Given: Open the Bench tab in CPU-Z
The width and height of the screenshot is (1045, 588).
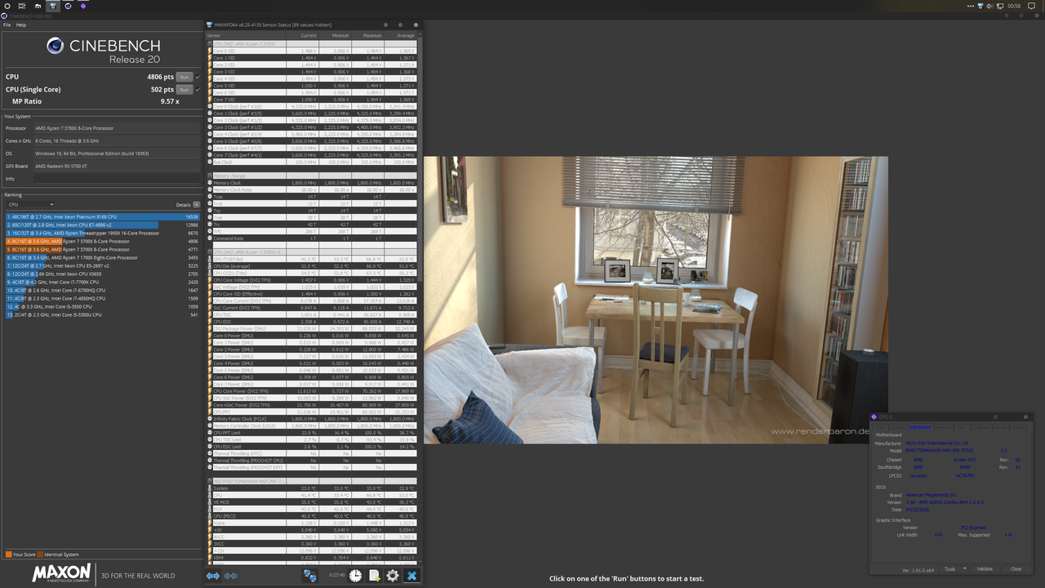Looking at the screenshot, I should (1000, 427).
